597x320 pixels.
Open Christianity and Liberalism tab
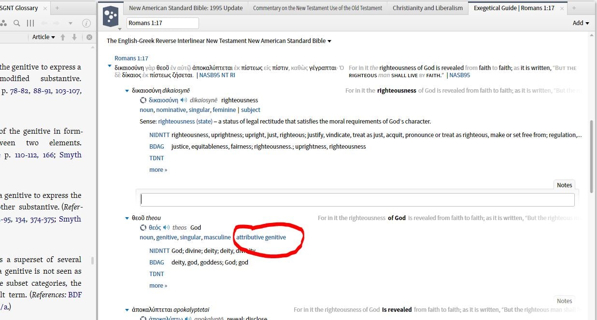[x=427, y=8]
